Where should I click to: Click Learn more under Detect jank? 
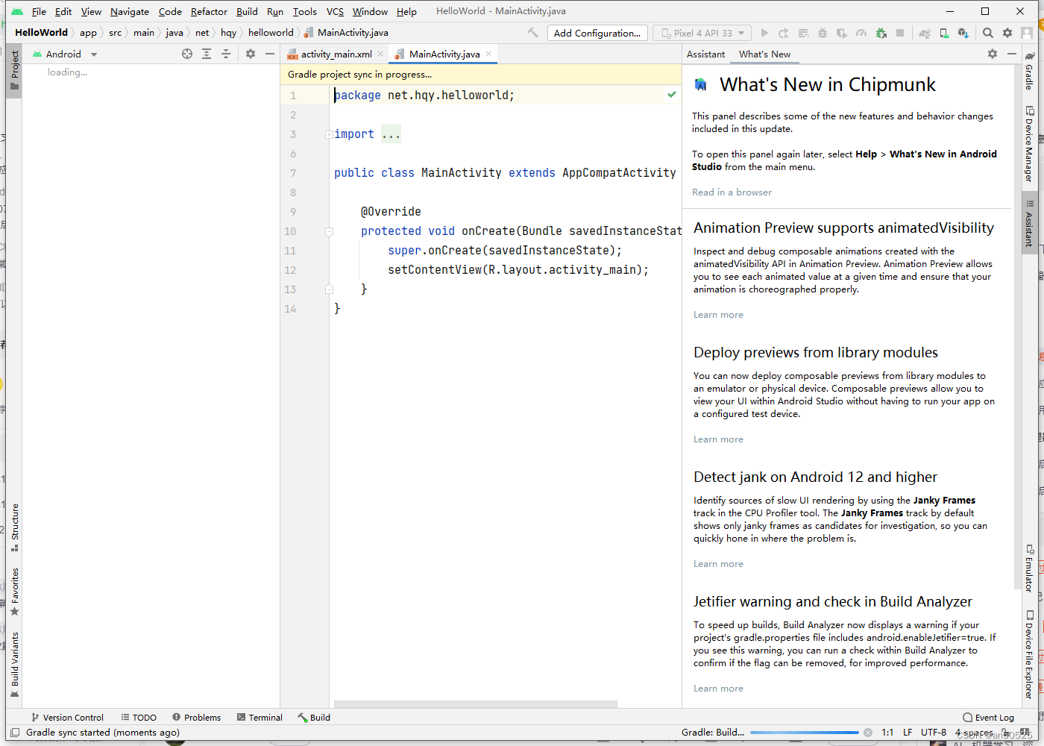click(x=718, y=564)
